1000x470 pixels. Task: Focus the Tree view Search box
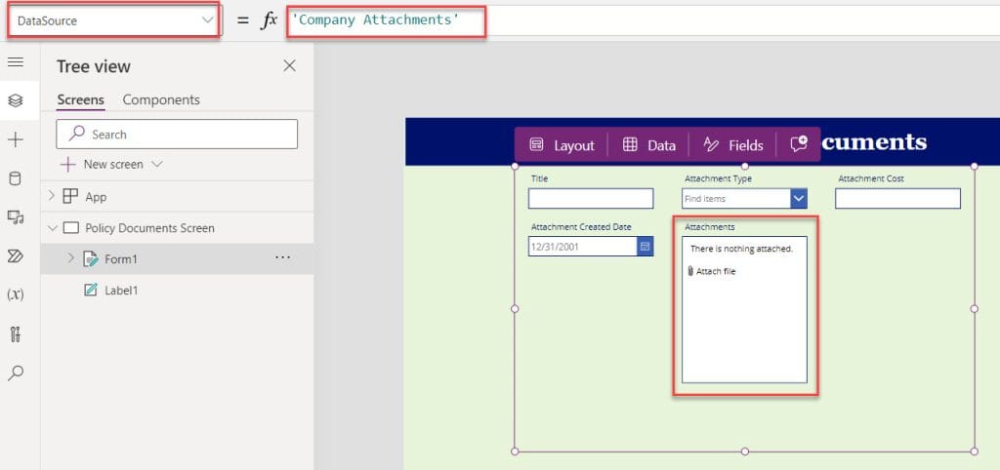click(177, 135)
